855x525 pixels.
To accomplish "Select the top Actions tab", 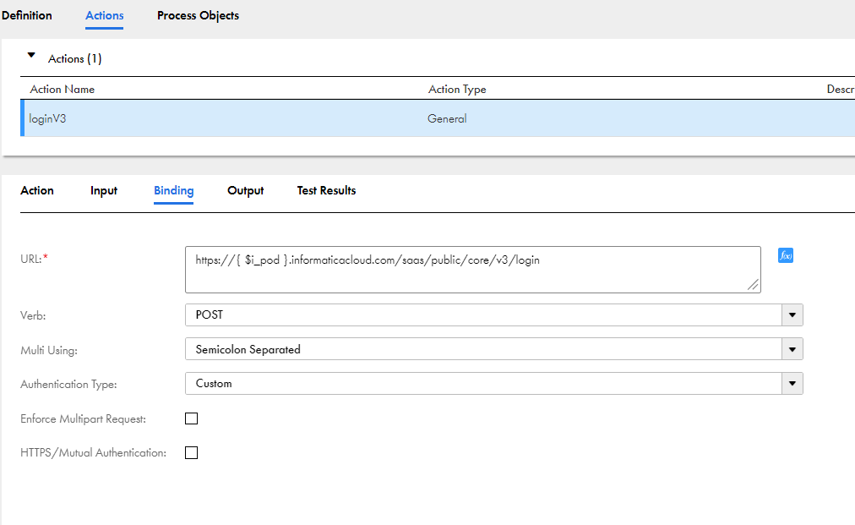I will point(104,15).
